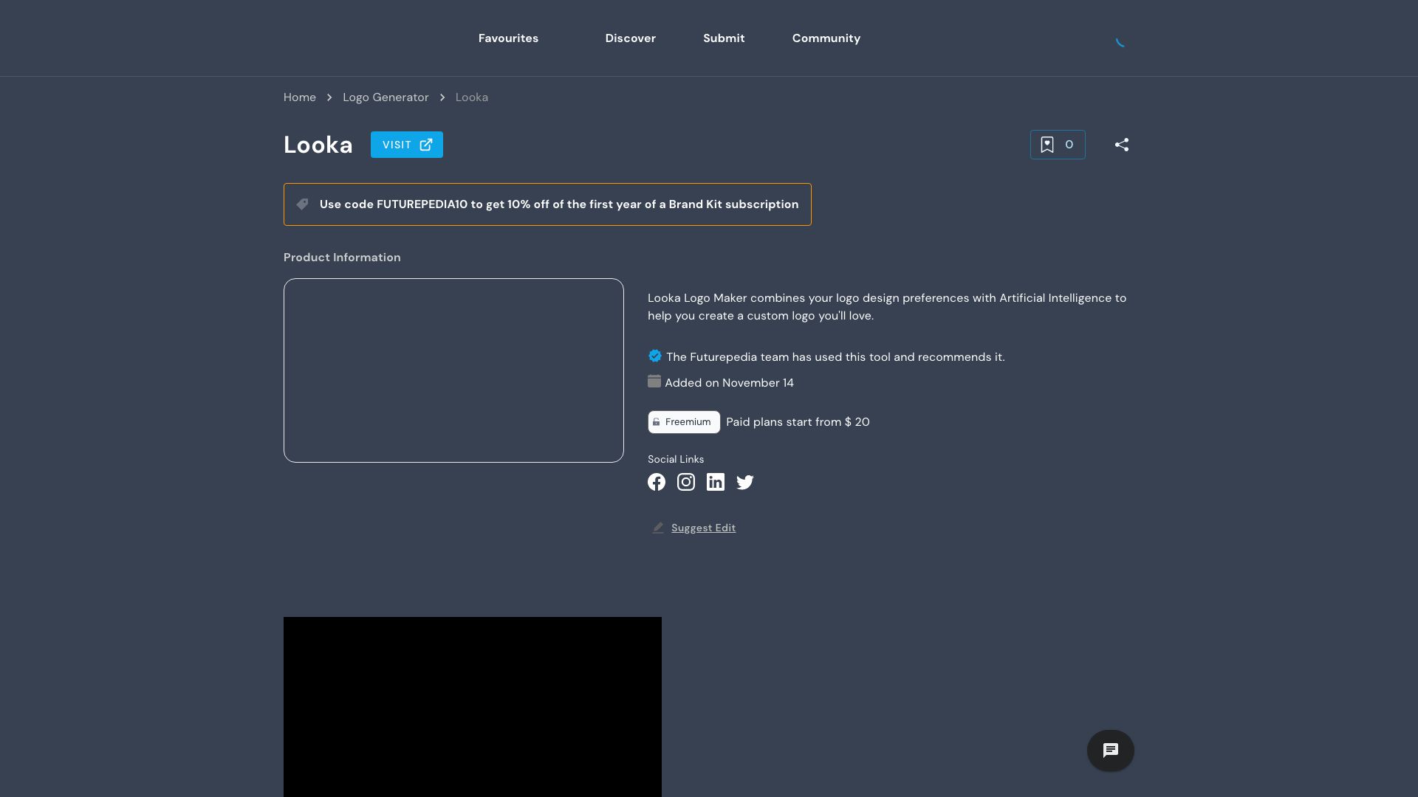
Task: Bookmark Looka to favourites
Action: [x=1057, y=145]
